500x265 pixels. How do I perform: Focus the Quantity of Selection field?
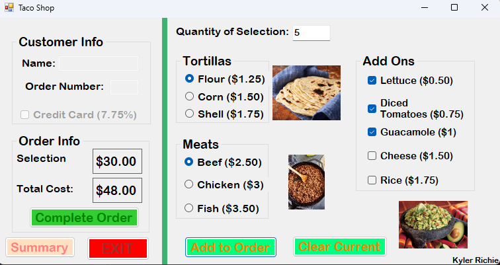pyautogui.click(x=311, y=32)
